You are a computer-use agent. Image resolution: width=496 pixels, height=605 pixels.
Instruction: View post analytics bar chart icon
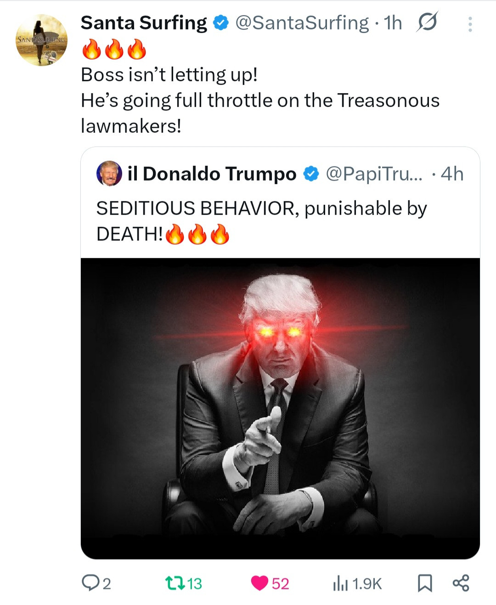tap(340, 583)
